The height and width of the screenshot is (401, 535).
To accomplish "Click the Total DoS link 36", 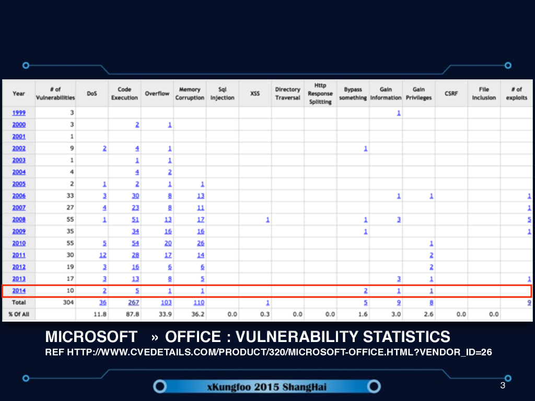I will 103,302.
